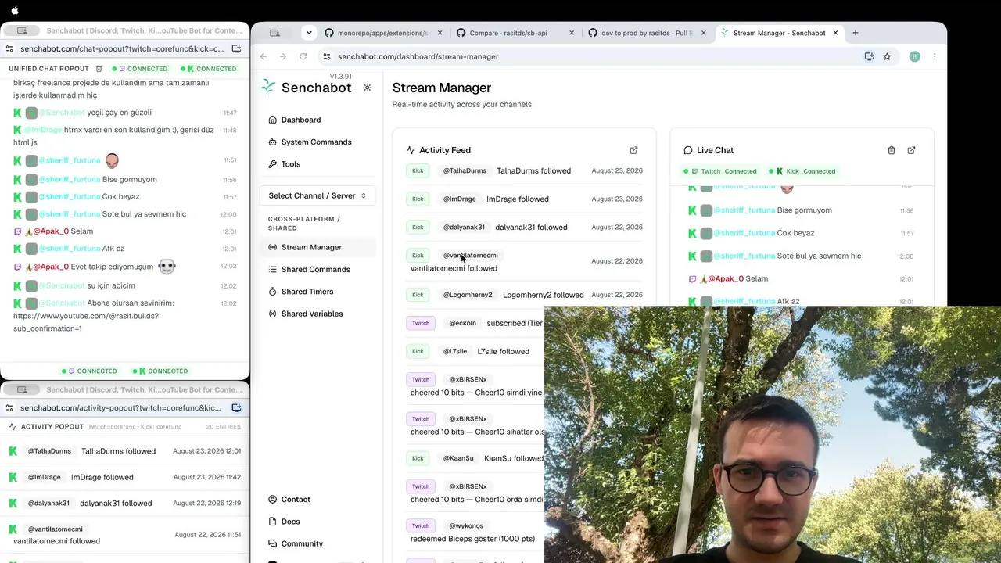Click the chat popout site info icon
The height and width of the screenshot is (563, 1001).
(10, 48)
